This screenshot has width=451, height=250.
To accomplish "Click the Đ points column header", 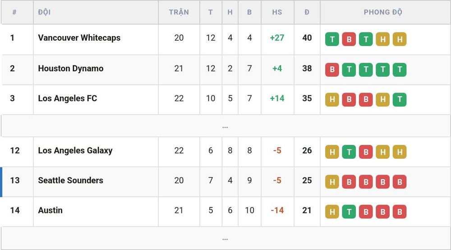I will (307, 12).
